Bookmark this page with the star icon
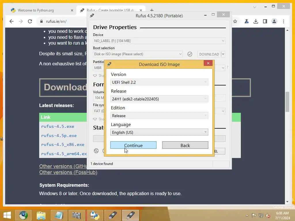The height and width of the screenshot is (221, 295). pyautogui.click(x=235, y=21)
